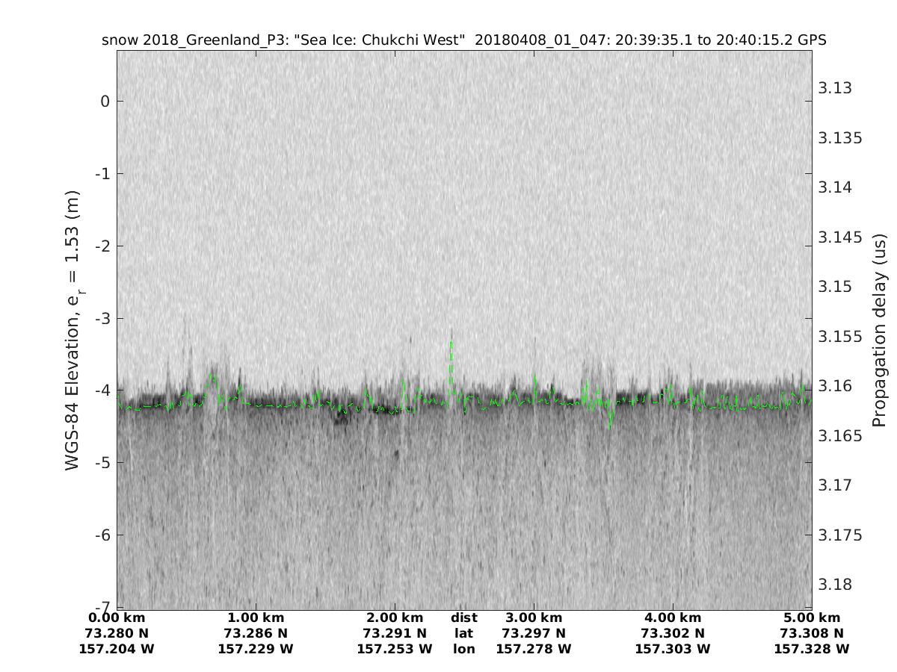897x672 pixels.
Task: Click the 3.165 propagation delay tick label
Action: 839,435
